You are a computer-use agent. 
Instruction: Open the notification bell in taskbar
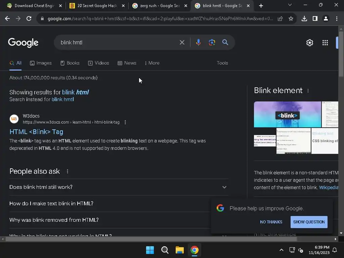(x=335, y=250)
